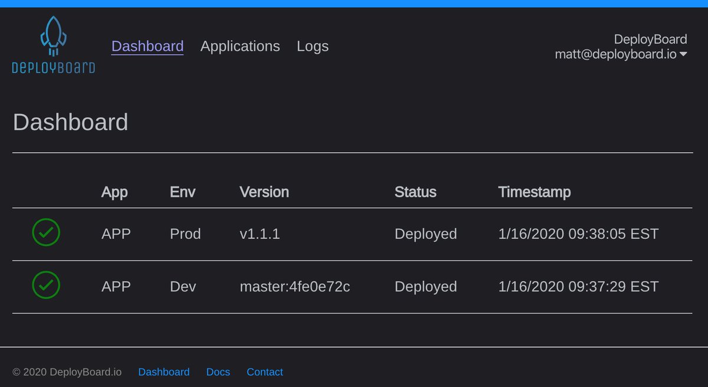
Task: Click the Deployed status in the Dev row
Action: (426, 286)
